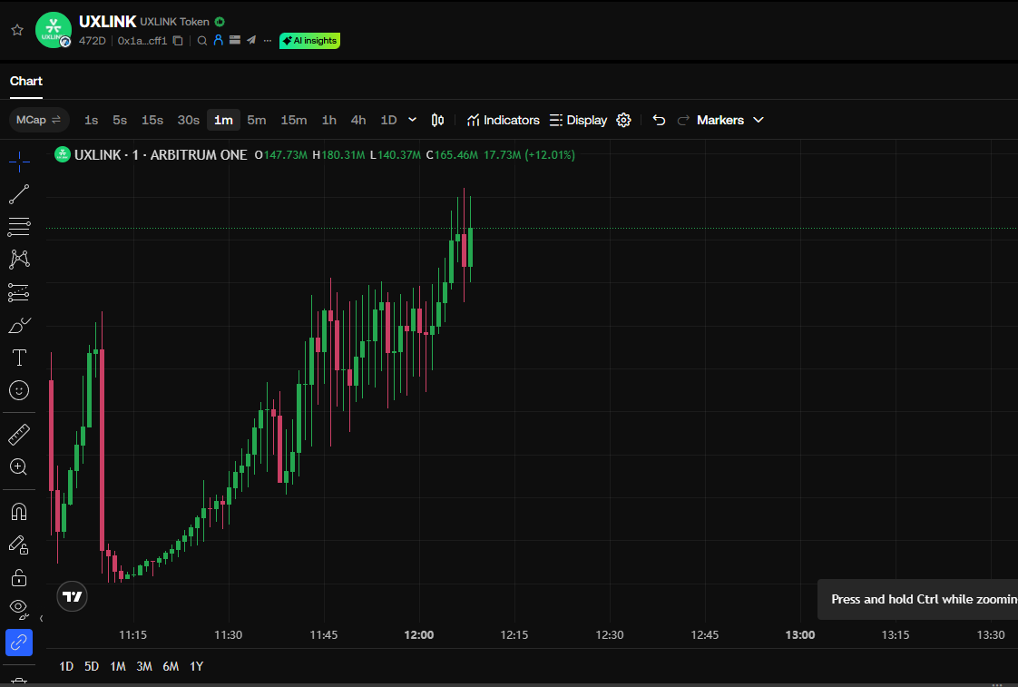
Task: Expand the Markers dropdown
Action: pyautogui.click(x=729, y=120)
